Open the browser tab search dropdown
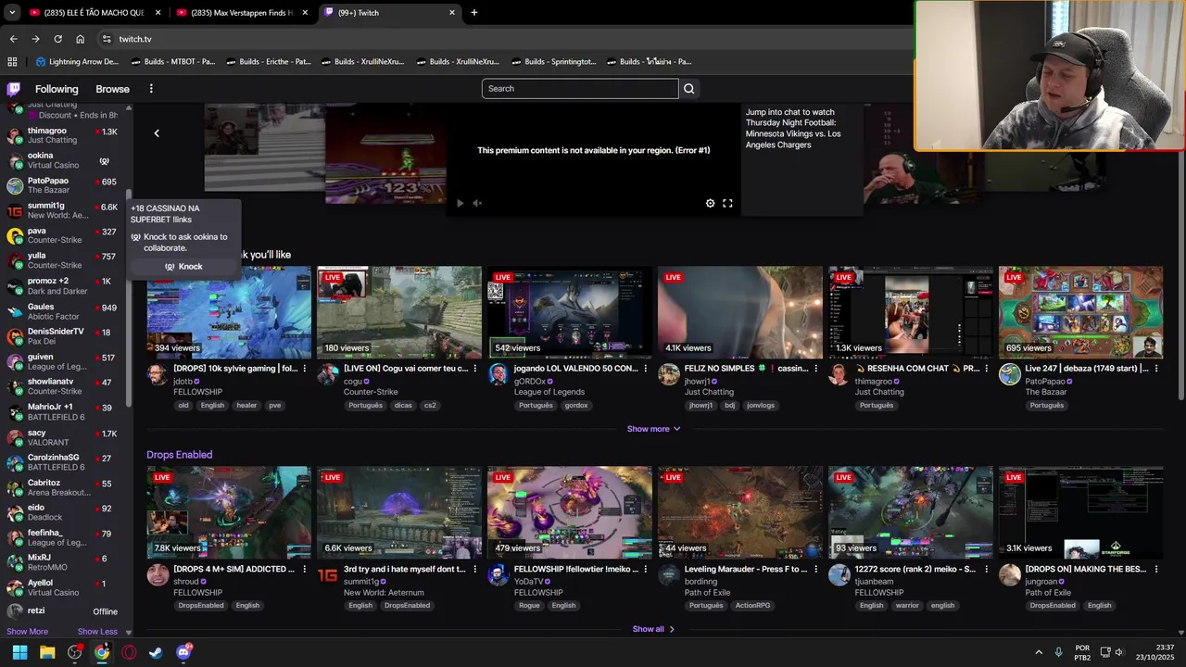The image size is (1186, 667). [12, 13]
